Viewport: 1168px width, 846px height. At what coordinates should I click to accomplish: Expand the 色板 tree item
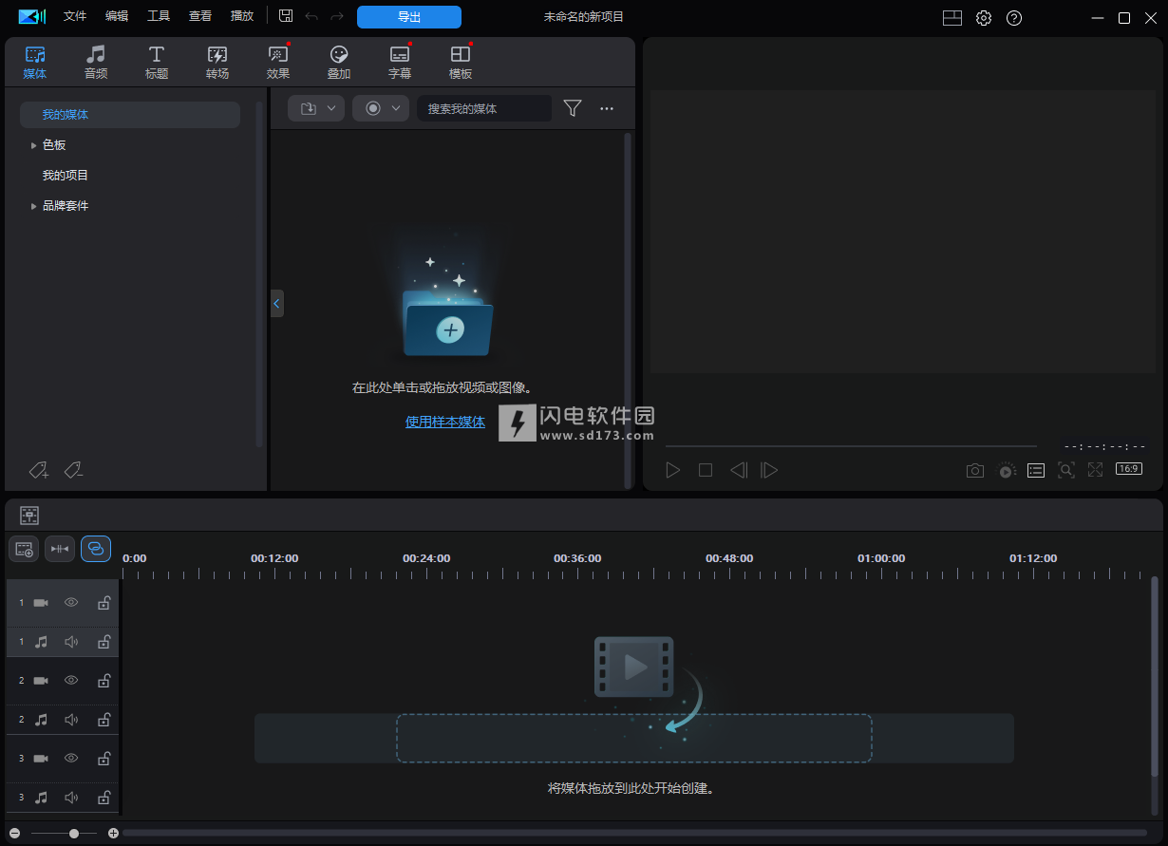click(34, 145)
